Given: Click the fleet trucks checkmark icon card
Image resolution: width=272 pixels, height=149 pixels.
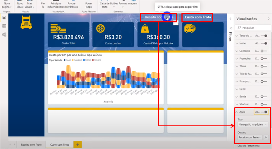Looking at the screenshot, I should coord(190,29).
